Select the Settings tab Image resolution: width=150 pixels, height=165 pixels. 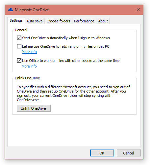[16, 20]
